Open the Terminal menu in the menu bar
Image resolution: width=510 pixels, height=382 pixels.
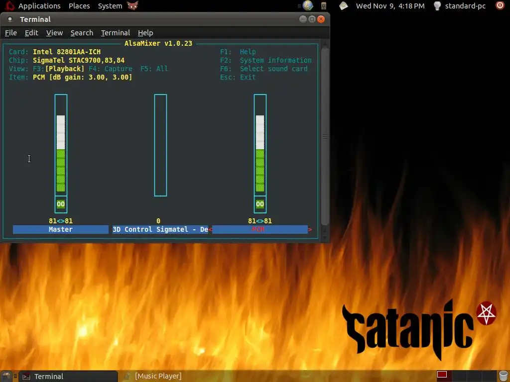[116, 33]
